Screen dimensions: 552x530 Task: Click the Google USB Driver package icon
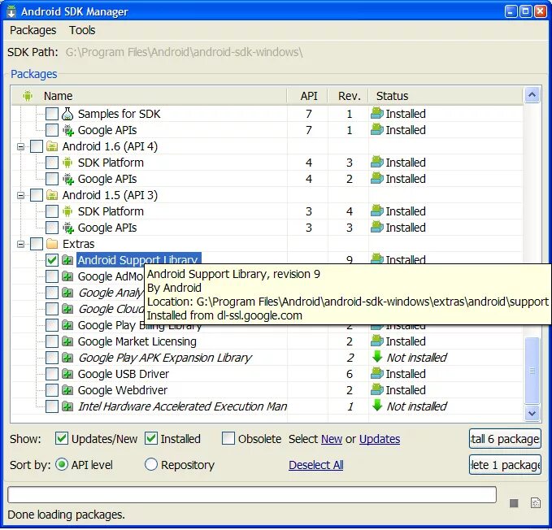pyautogui.click(x=67, y=374)
